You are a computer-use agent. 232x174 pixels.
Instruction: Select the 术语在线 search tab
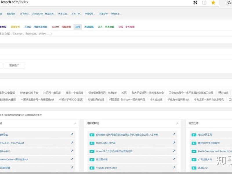coord(89,27)
